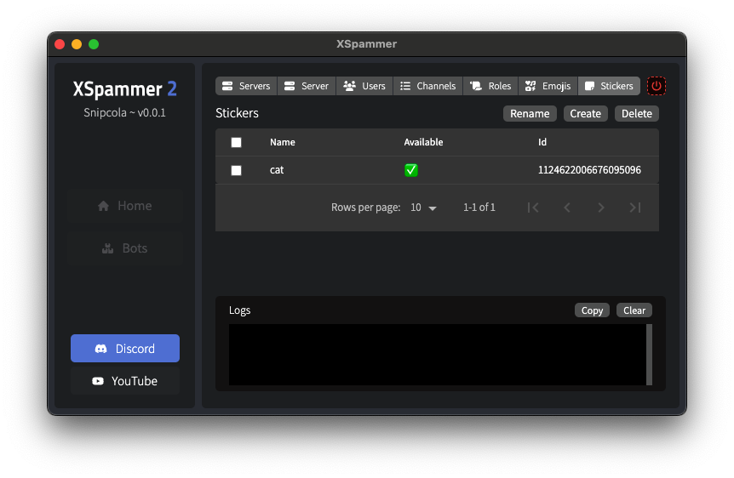Toggle the select-all header checkbox
734x478 pixels.
237,142
